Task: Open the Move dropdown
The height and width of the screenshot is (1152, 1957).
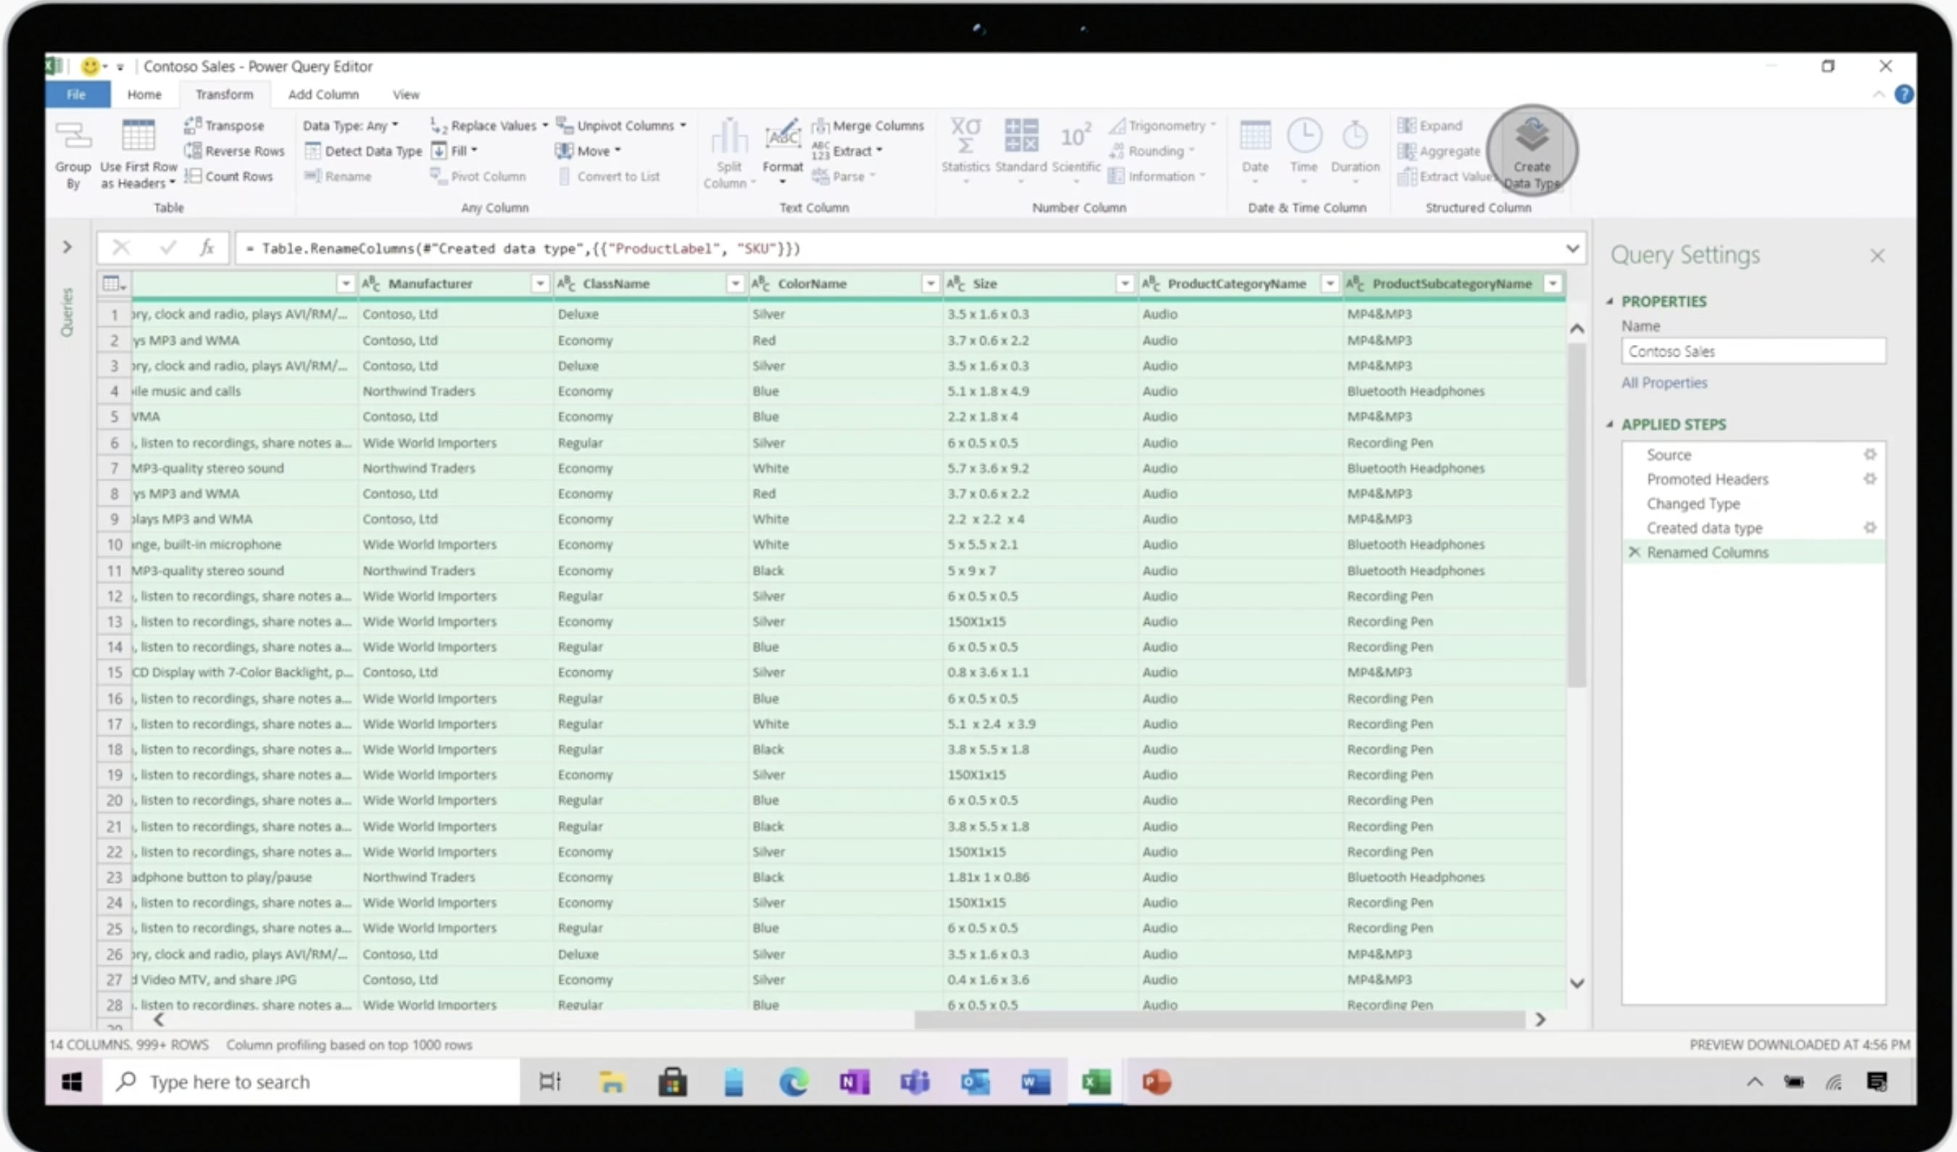Action: tap(589, 151)
